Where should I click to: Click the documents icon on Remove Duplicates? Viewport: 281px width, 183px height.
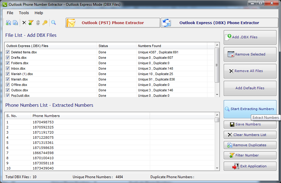pyautogui.click(x=230, y=145)
